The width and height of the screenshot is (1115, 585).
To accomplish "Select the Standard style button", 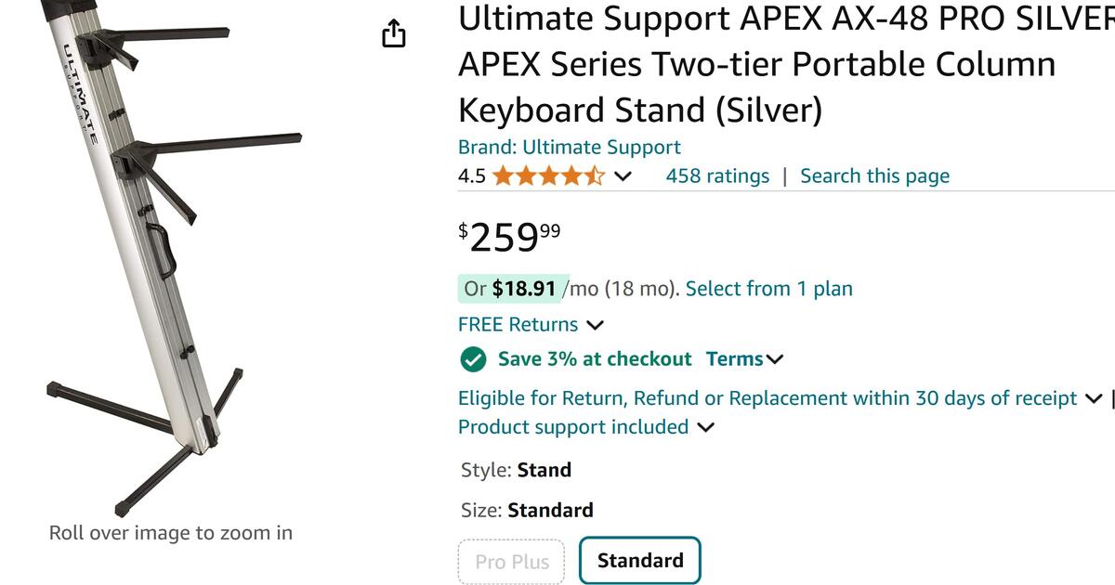I will click(x=639, y=561).
